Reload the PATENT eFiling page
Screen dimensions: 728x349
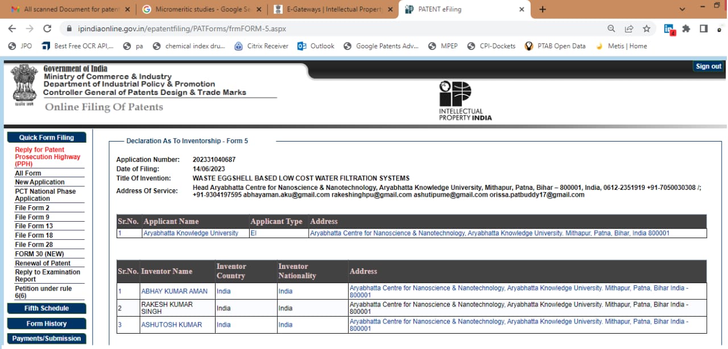[x=47, y=28]
